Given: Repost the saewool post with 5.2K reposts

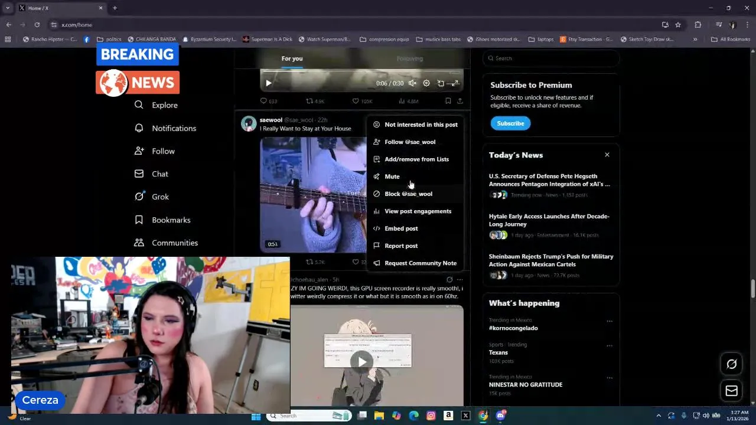Looking at the screenshot, I should coord(315,261).
